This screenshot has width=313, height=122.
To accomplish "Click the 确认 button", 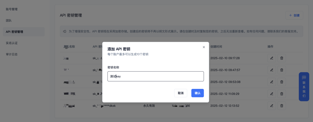I will [x=197, y=93].
